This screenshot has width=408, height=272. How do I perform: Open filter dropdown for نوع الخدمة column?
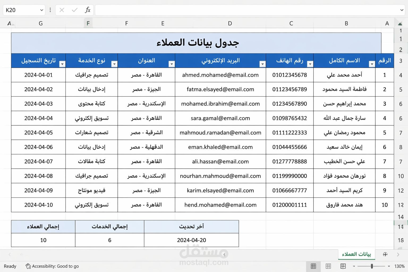pos(114,64)
